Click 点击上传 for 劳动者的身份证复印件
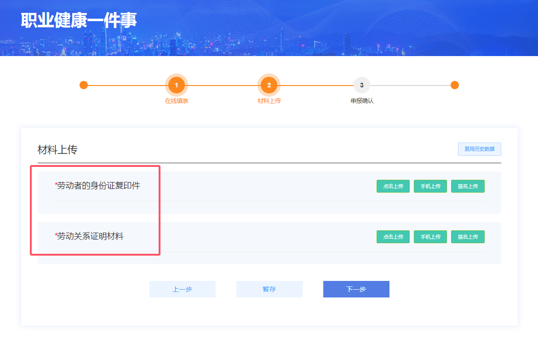 (393, 186)
